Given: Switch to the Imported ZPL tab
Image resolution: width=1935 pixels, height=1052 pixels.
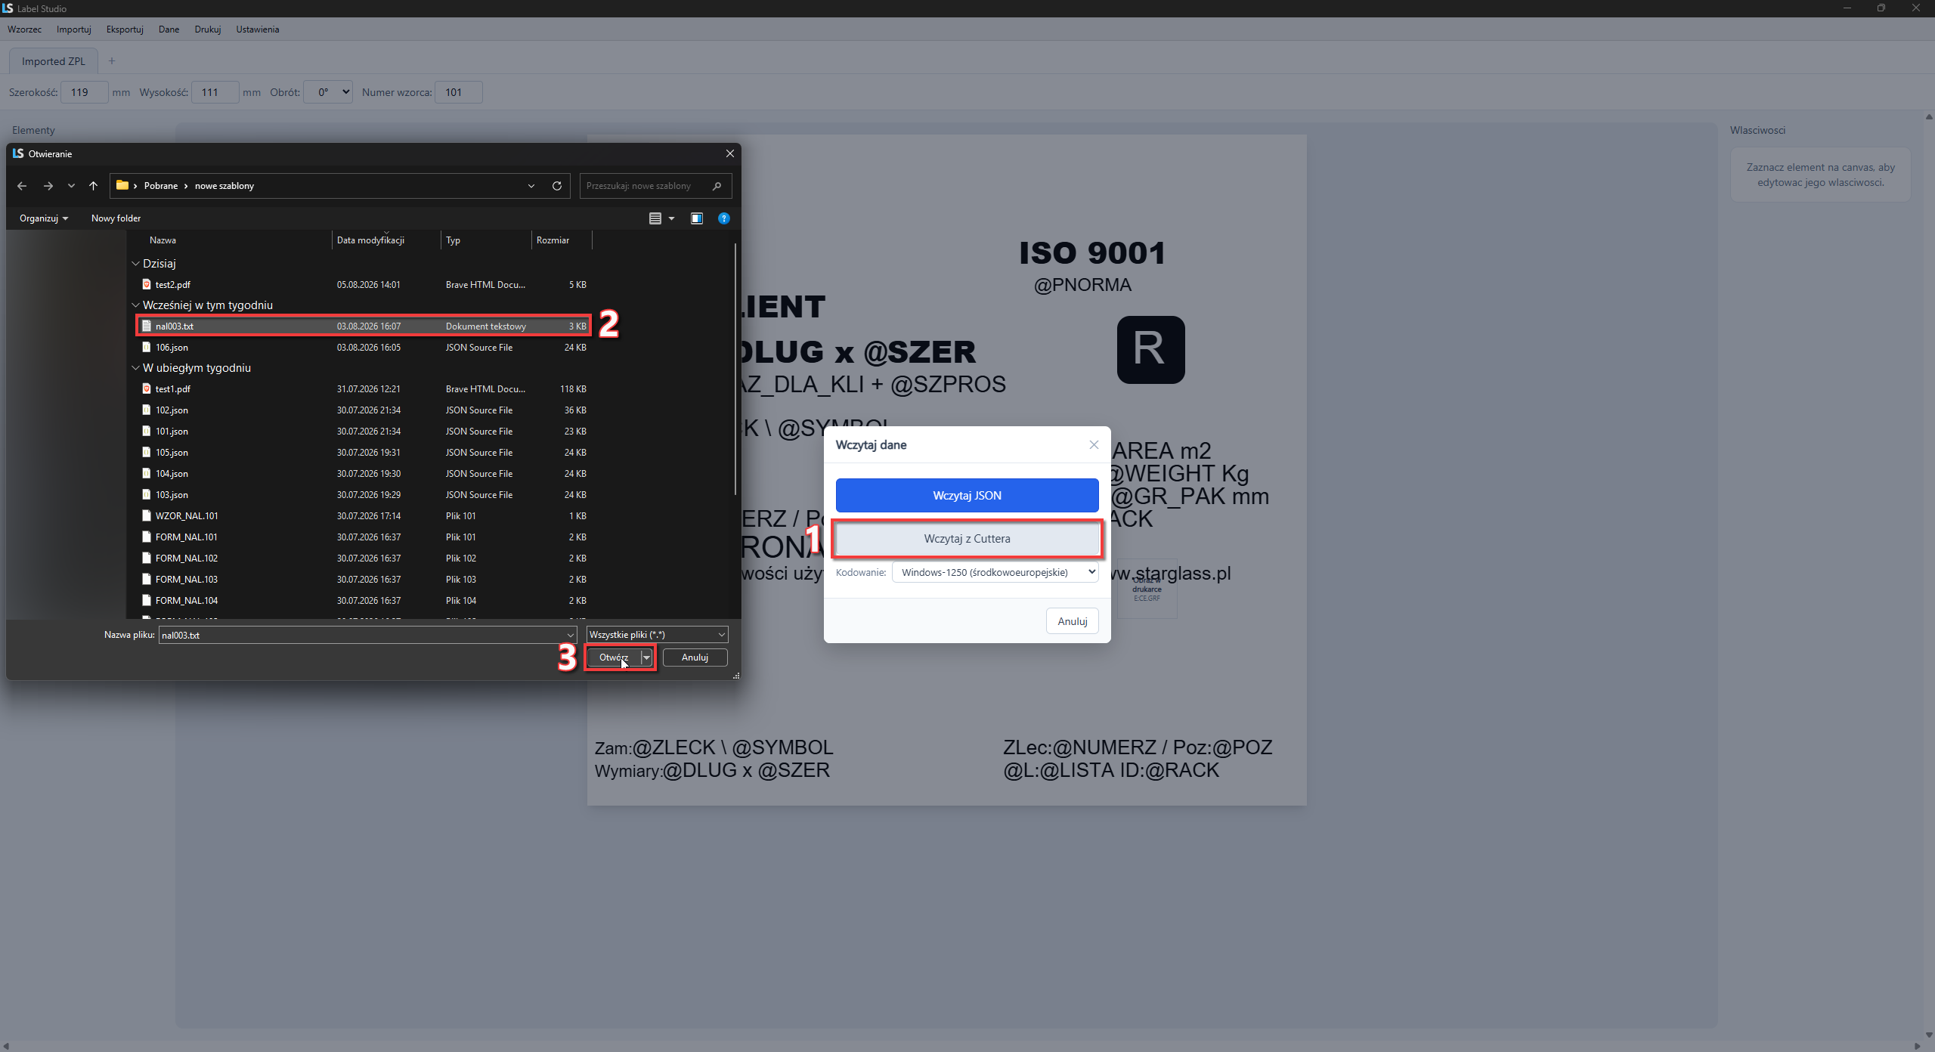Looking at the screenshot, I should (x=54, y=61).
